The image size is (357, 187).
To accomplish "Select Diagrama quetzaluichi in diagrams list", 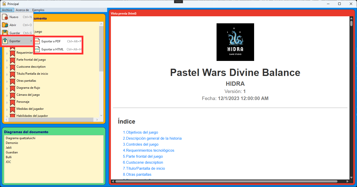I will (21, 138).
